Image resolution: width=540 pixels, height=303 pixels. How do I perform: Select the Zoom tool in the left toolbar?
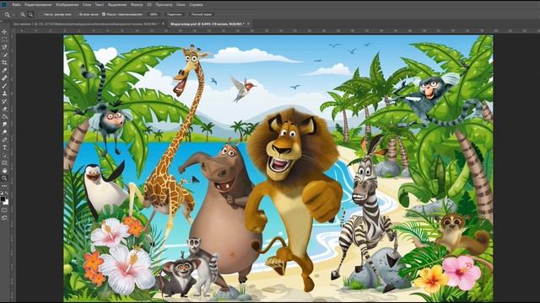(x=4, y=178)
